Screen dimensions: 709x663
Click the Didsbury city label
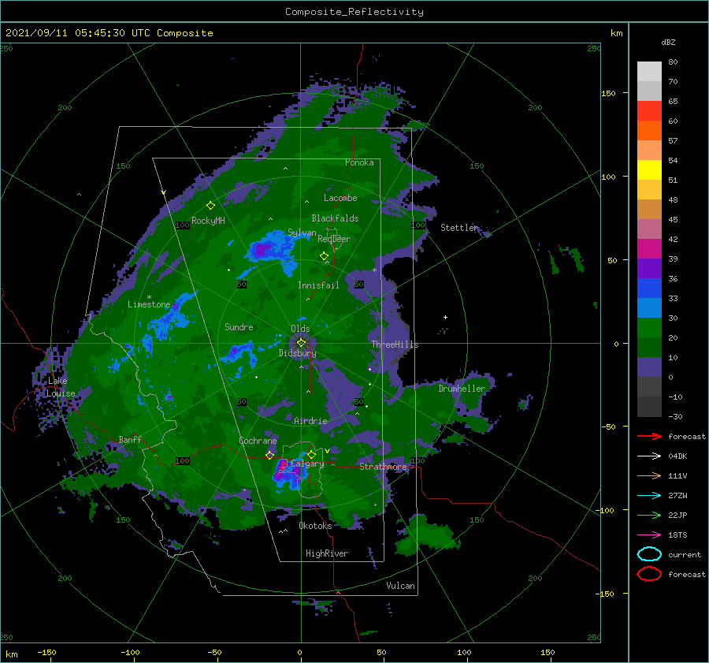point(297,353)
